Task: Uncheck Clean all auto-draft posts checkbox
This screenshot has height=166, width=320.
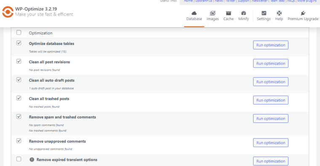Action: point(19,80)
